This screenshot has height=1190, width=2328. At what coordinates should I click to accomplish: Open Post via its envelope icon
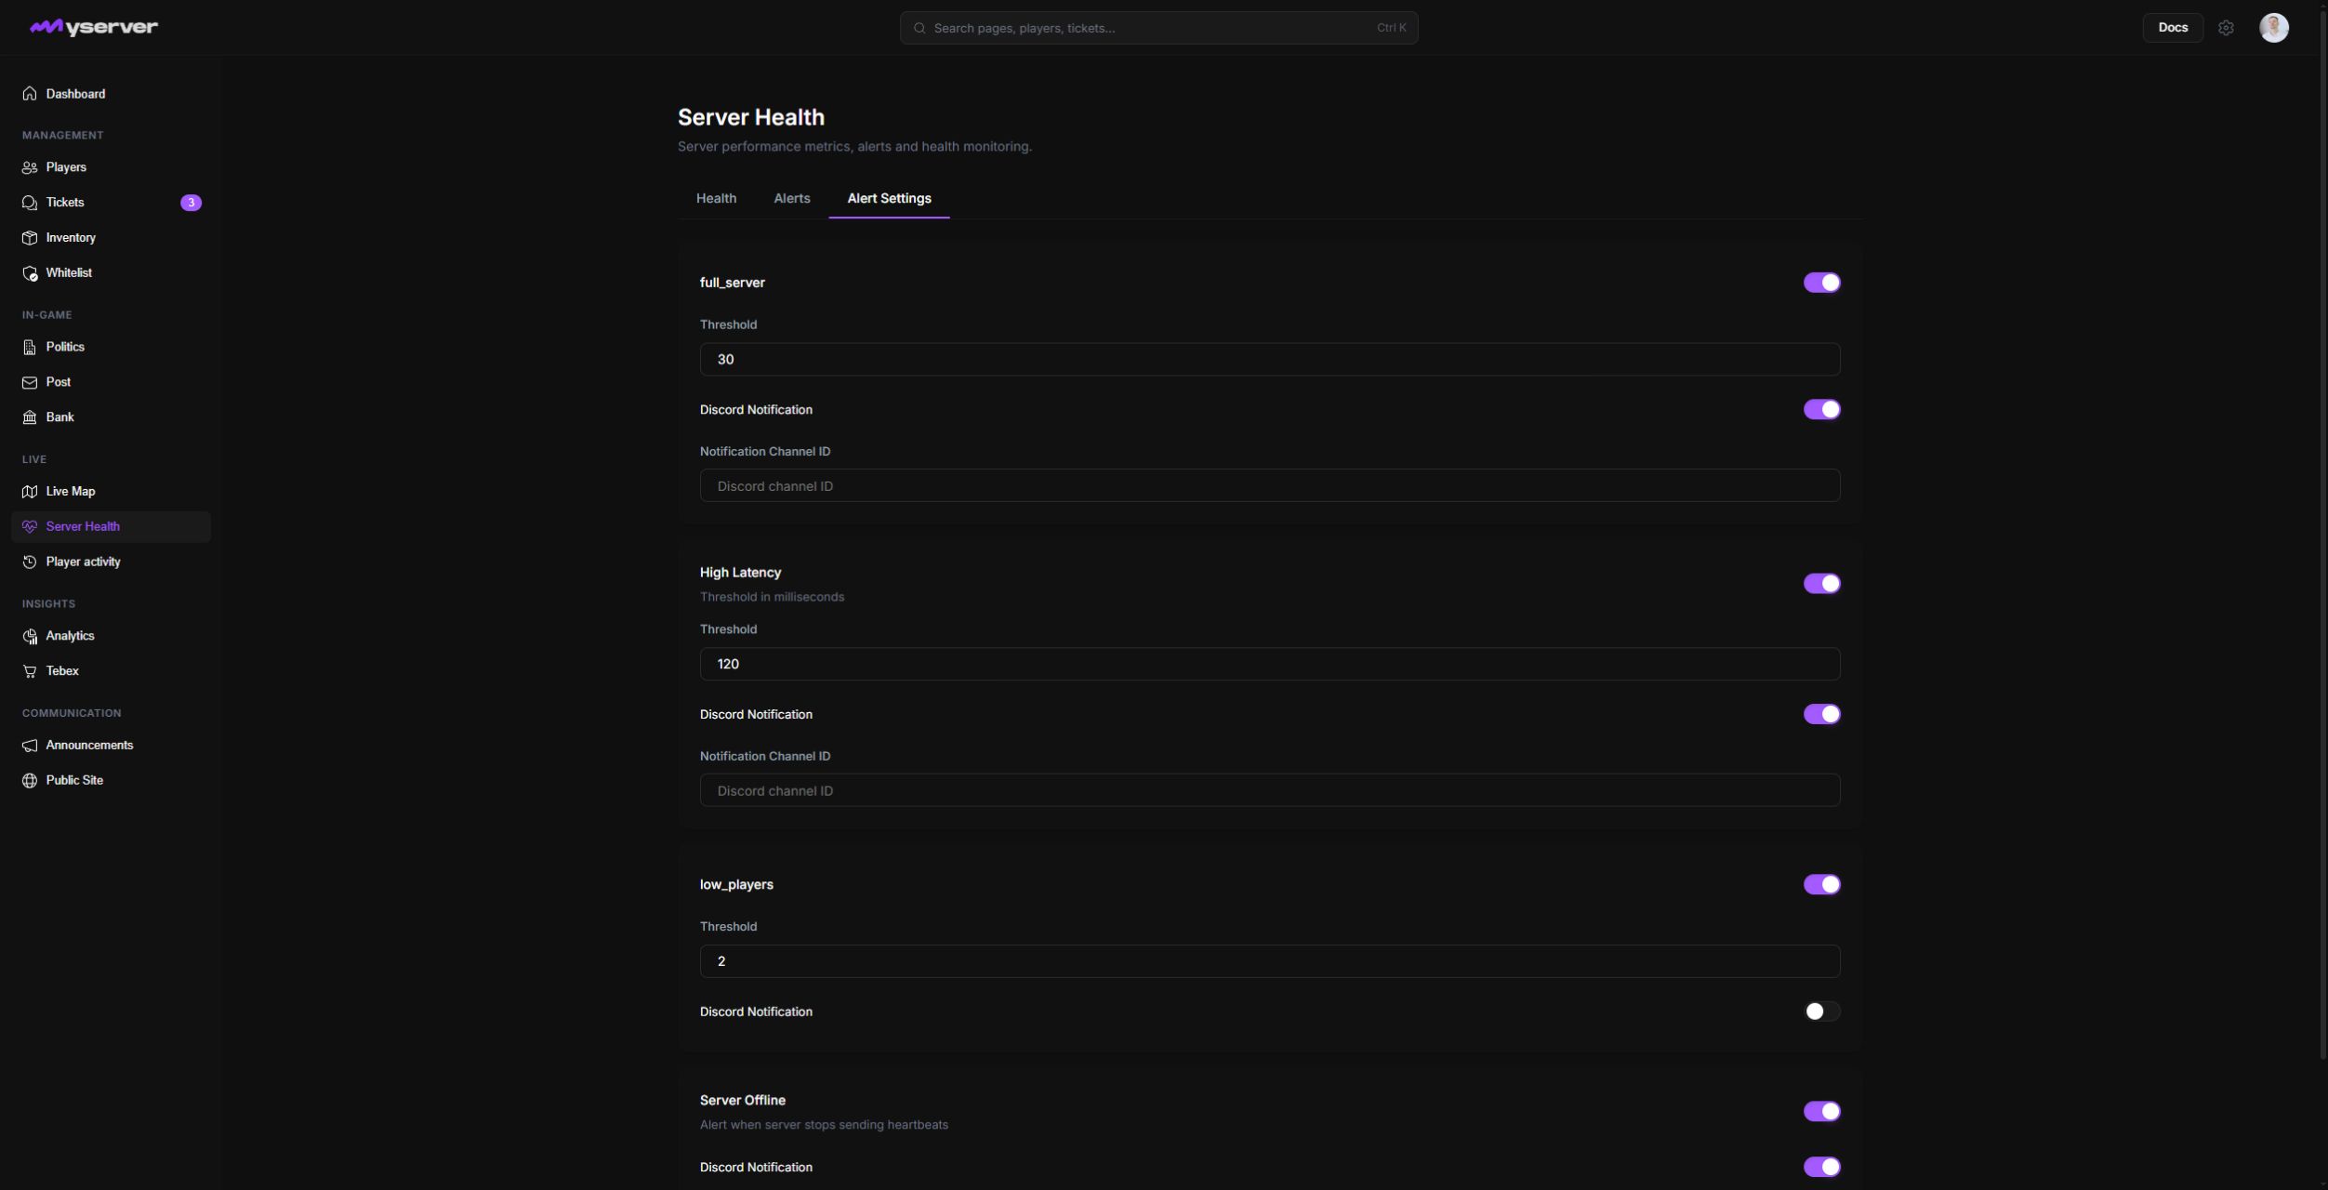[x=30, y=382]
